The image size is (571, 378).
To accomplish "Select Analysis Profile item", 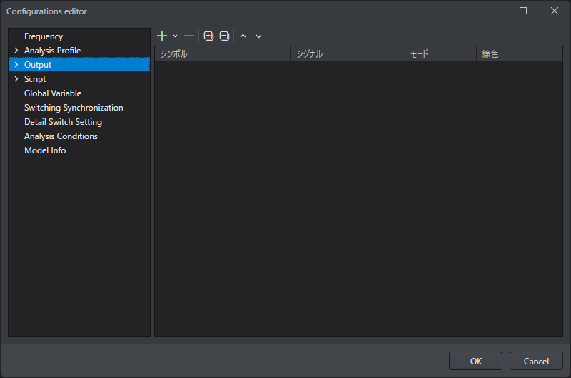I will (x=52, y=51).
